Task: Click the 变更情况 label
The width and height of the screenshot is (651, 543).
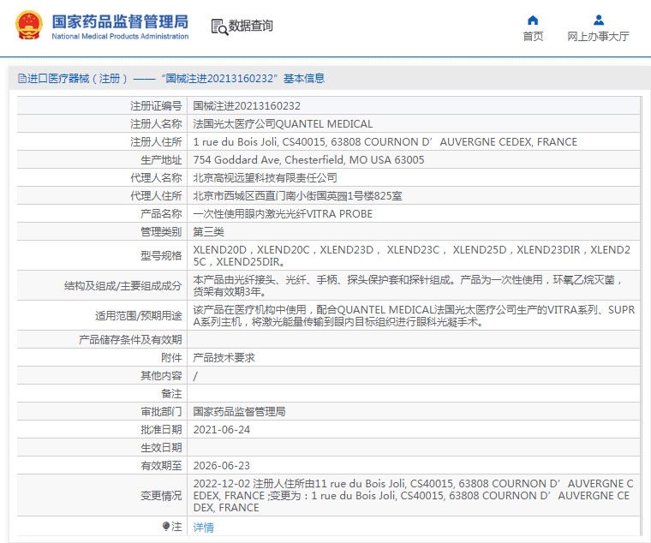Action: pos(161,496)
